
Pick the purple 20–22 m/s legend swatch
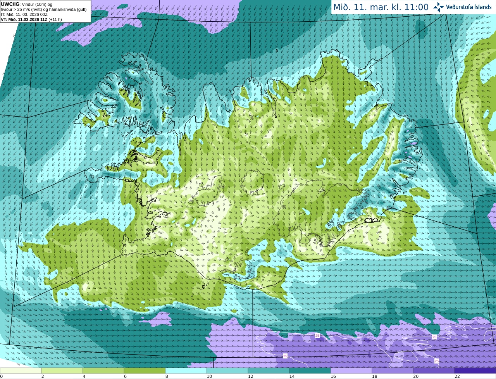(x=434, y=370)
